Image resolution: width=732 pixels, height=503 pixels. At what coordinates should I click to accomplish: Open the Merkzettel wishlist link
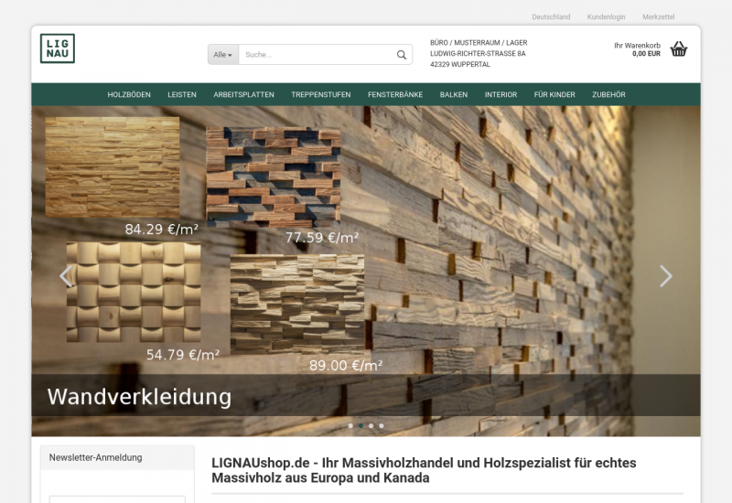click(658, 17)
